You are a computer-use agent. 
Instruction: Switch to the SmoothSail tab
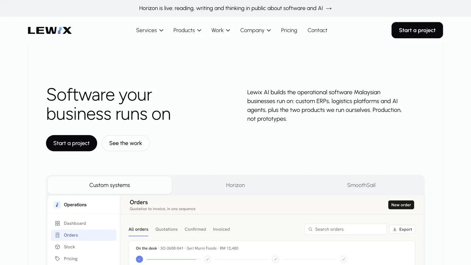pos(361,185)
